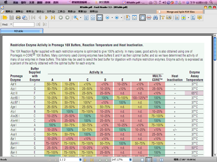
Task: Go to next page toolbar arrow
Action: tap(46, 18)
